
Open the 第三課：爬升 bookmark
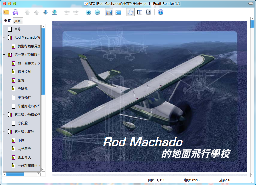point(24,132)
